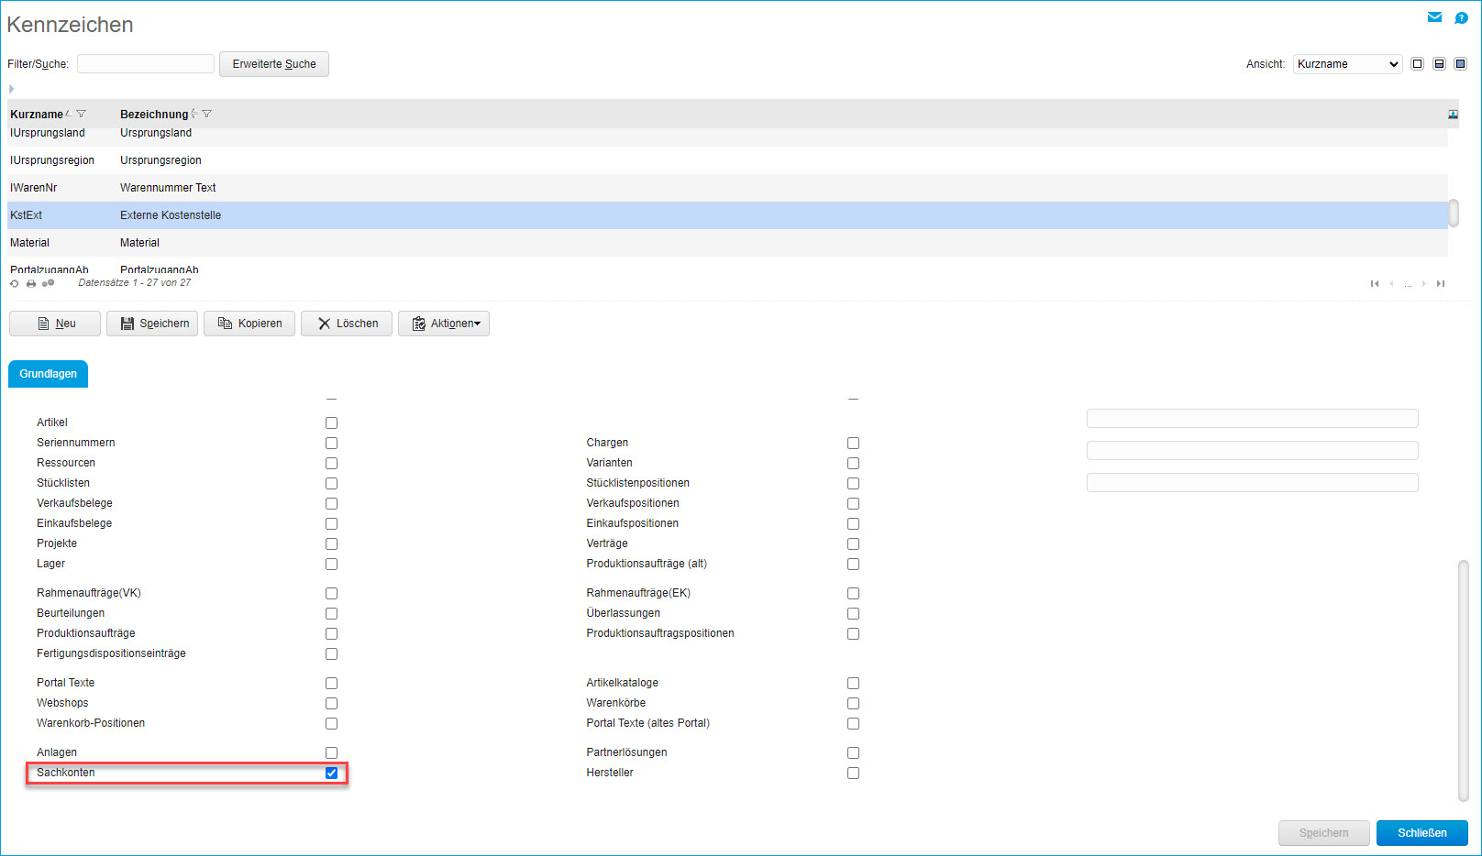1482x856 pixels.
Task: Click the third text field on the right
Action: (x=1253, y=483)
